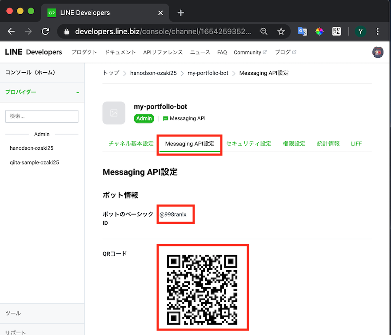Click the QRコード label

tap(115, 253)
